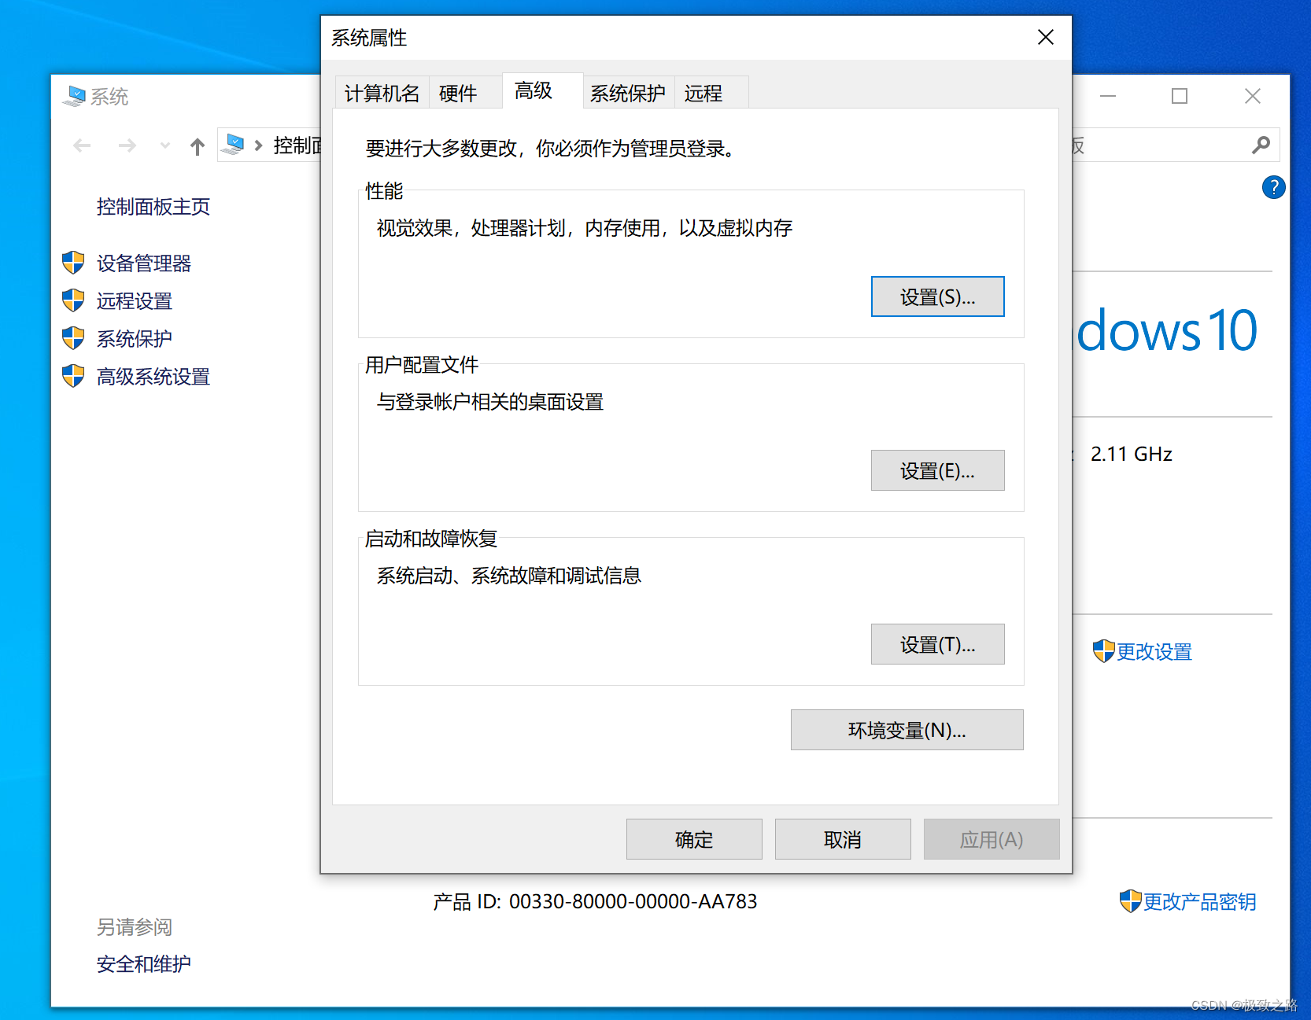Screen dimensions: 1311x1020
Task: Expand the breadcrumb chevron before 控制面板
Action: click(258, 145)
